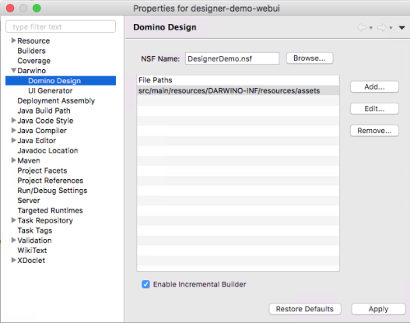
Task: Expand the Resource tree node
Action: coord(13,40)
